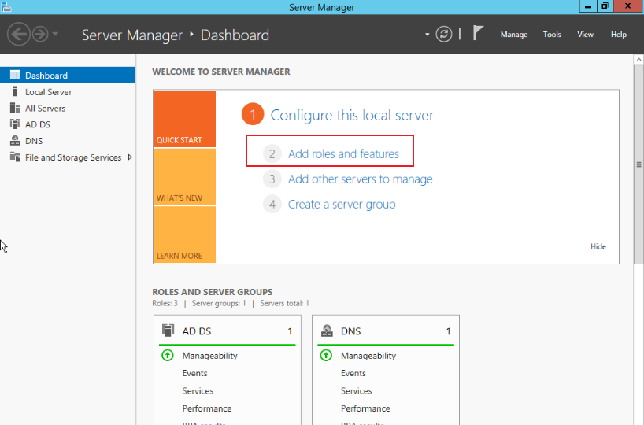Viewport: 644px width, 425px height.
Task: Click the Dashboard grid icon
Action: point(15,75)
